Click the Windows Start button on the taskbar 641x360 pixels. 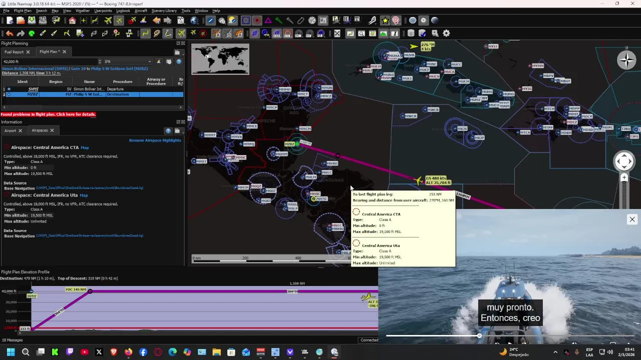pyautogui.click(x=11, y=352)
